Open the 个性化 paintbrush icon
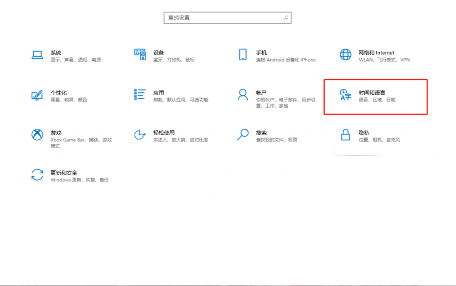 pos(37,95)
